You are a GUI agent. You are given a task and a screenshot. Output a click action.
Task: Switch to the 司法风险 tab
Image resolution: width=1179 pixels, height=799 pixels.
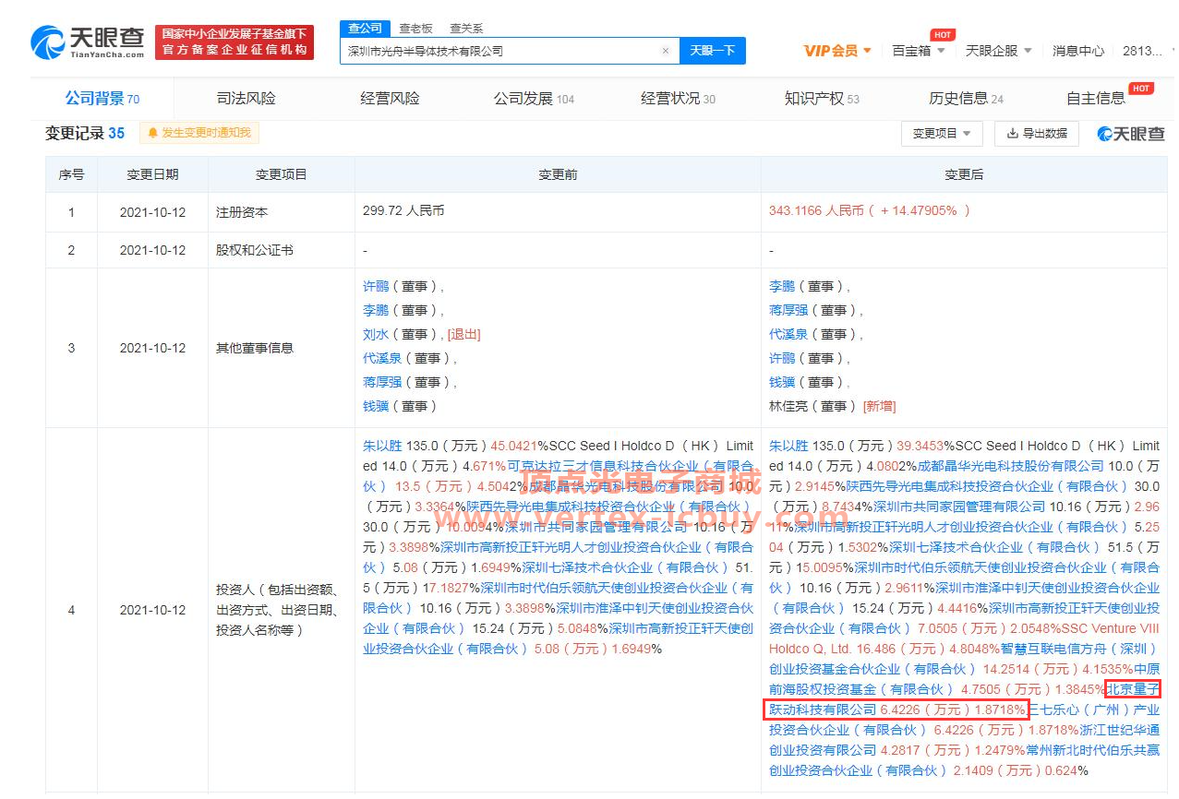(x=246, y=97)
